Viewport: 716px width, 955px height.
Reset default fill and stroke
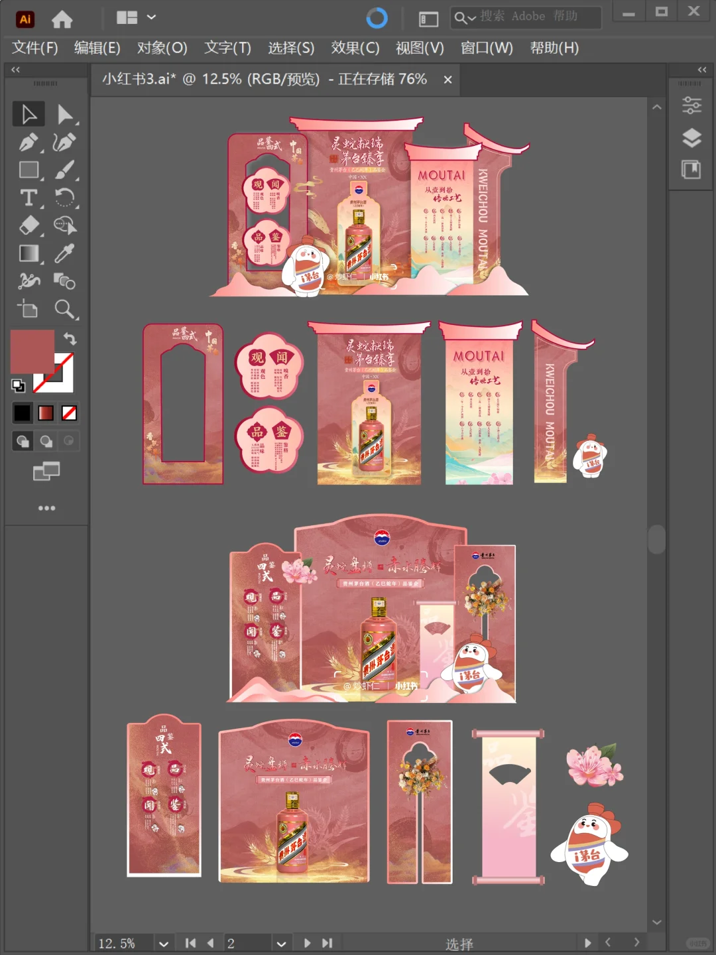point(19,385)
